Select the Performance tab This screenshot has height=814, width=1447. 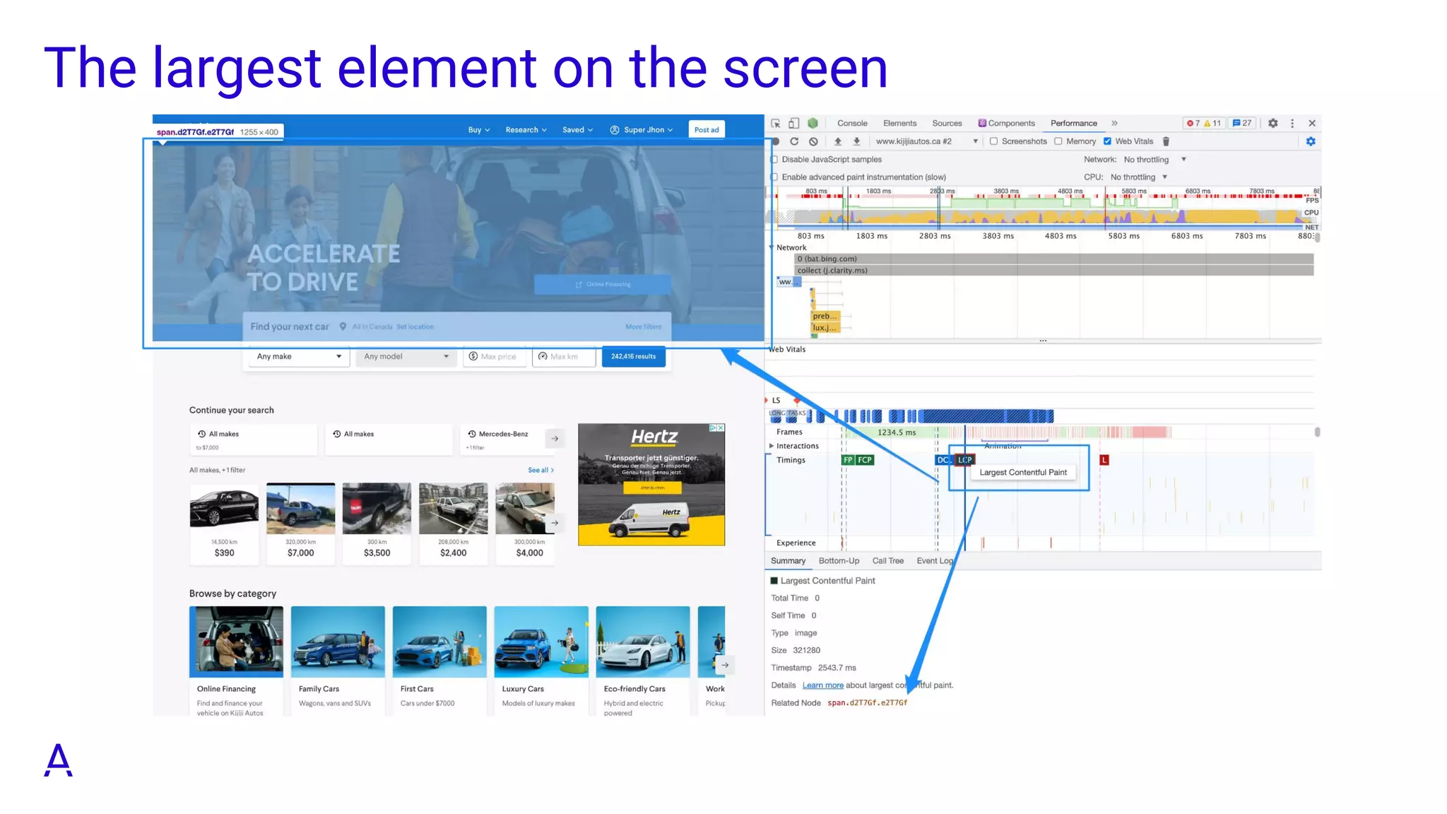pyautogui.click(x=1074, y=123)
